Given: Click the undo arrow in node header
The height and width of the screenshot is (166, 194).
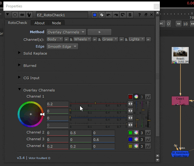Looking at the screenshot, I should (109, 15).
